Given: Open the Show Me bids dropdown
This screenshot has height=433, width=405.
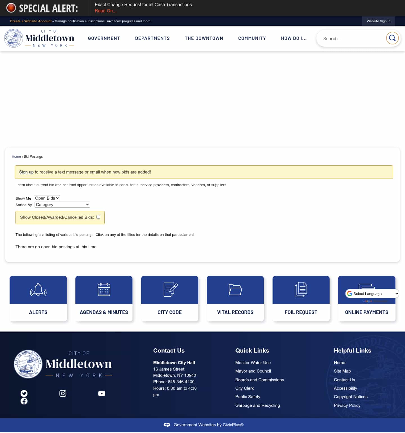Looking at the screenshot, I should click(47, 198).
